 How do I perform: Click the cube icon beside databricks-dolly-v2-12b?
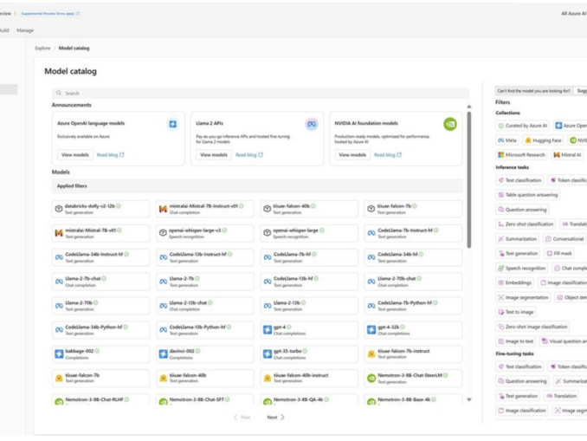point(59,209)
